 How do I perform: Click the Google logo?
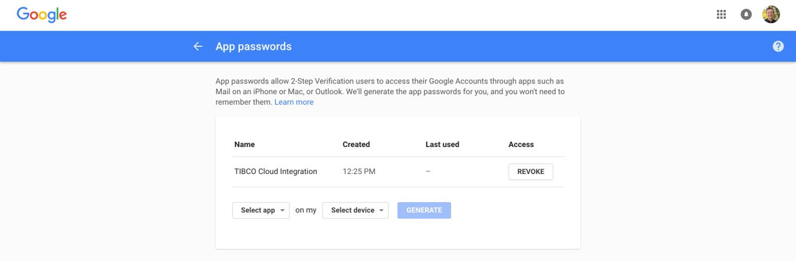41,15
